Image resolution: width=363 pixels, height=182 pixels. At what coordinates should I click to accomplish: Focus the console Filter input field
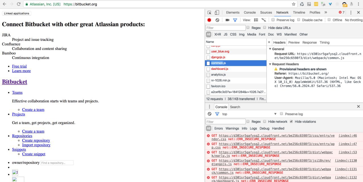(226, 122)
